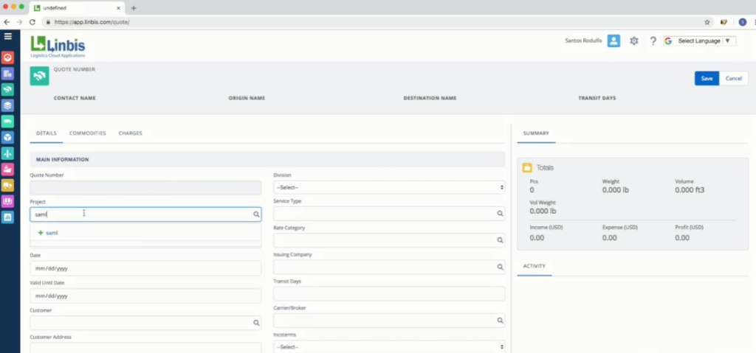Switch to the Details tab
756x353 pixels.
point(47,133)
